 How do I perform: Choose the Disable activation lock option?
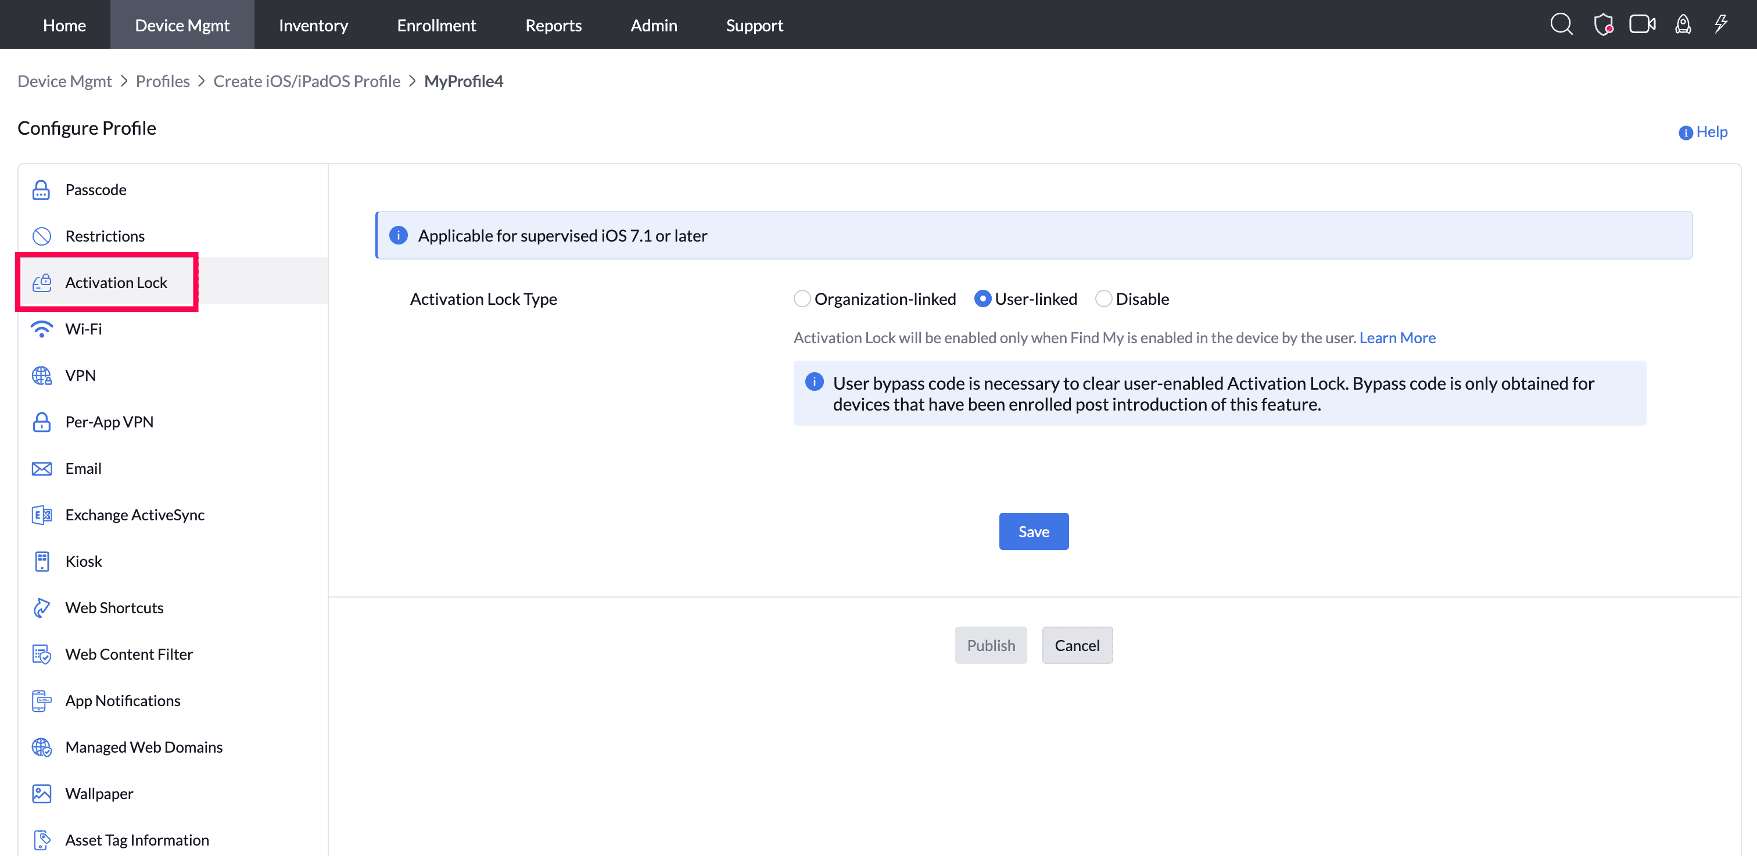click(1103, 299)
